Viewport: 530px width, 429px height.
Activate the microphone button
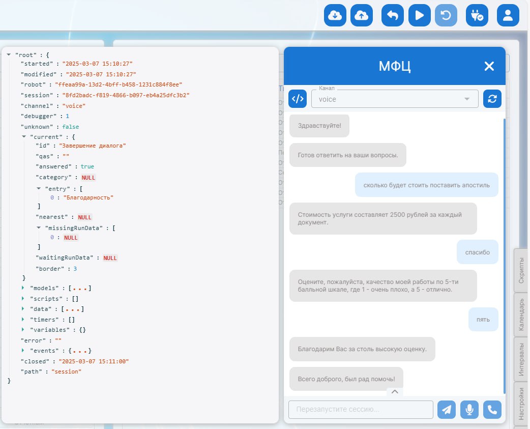tap(469, 410)
